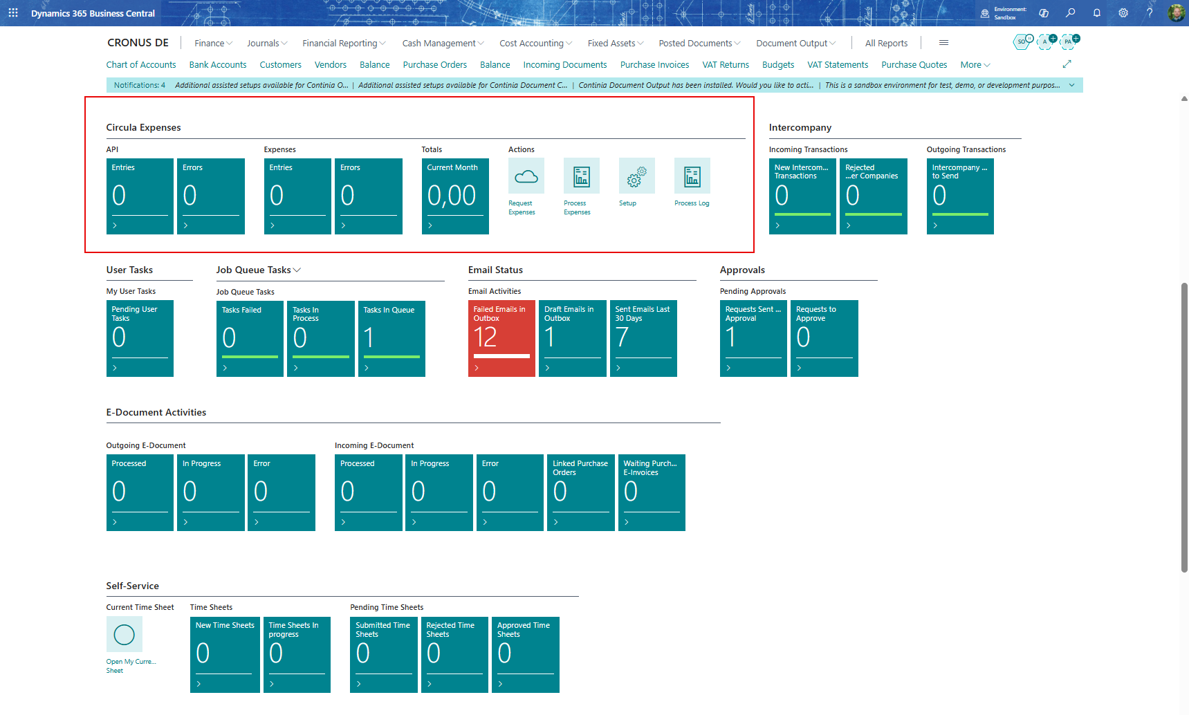Screen dimensions: 1189x715
Task: Expand the Cash Management menu
Action: 443,43
